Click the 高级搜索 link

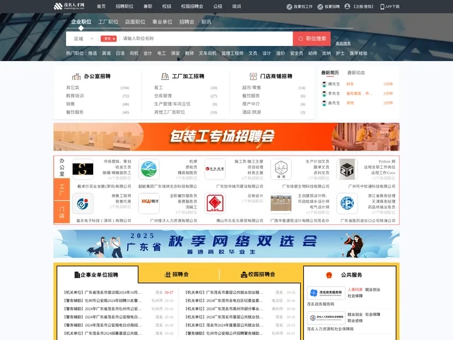343,43
